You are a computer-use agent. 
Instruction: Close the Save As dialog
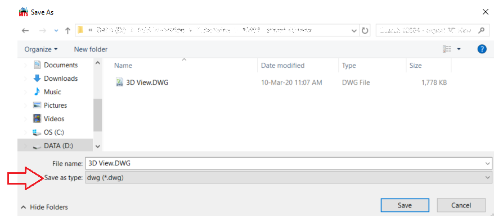tap(485, 12)
